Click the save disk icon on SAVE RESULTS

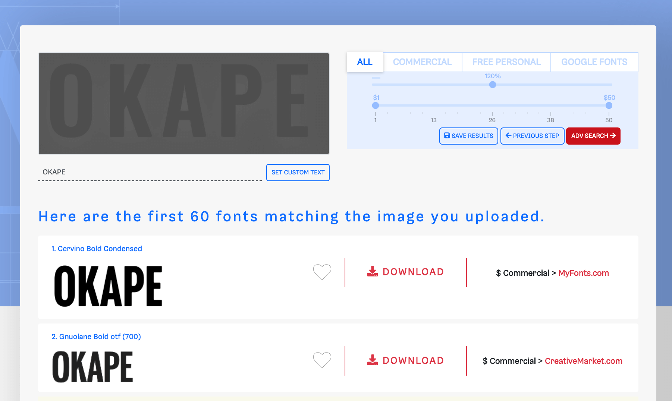(x=446, y=136)
